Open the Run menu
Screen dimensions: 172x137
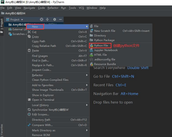click(63, 8)
